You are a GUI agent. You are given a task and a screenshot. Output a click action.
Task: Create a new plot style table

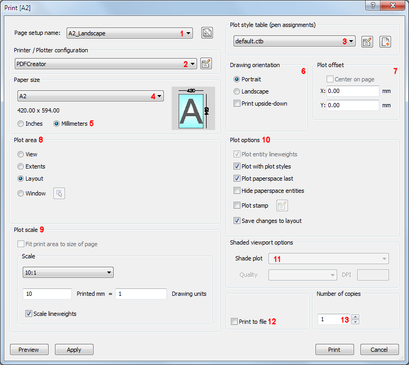click(385, 42)
